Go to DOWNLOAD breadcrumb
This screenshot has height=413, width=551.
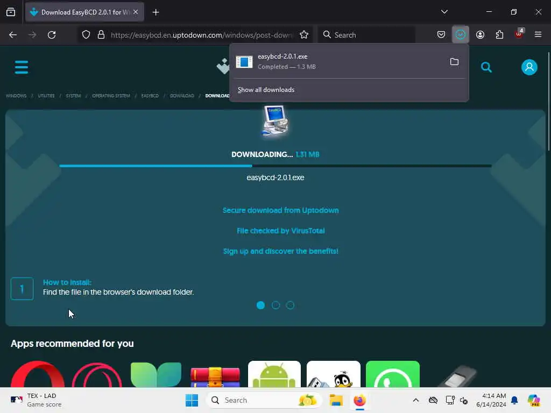(182, 96)
